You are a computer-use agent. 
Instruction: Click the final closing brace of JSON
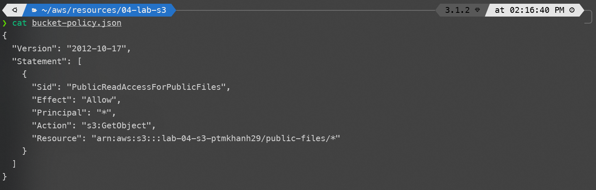5,177
